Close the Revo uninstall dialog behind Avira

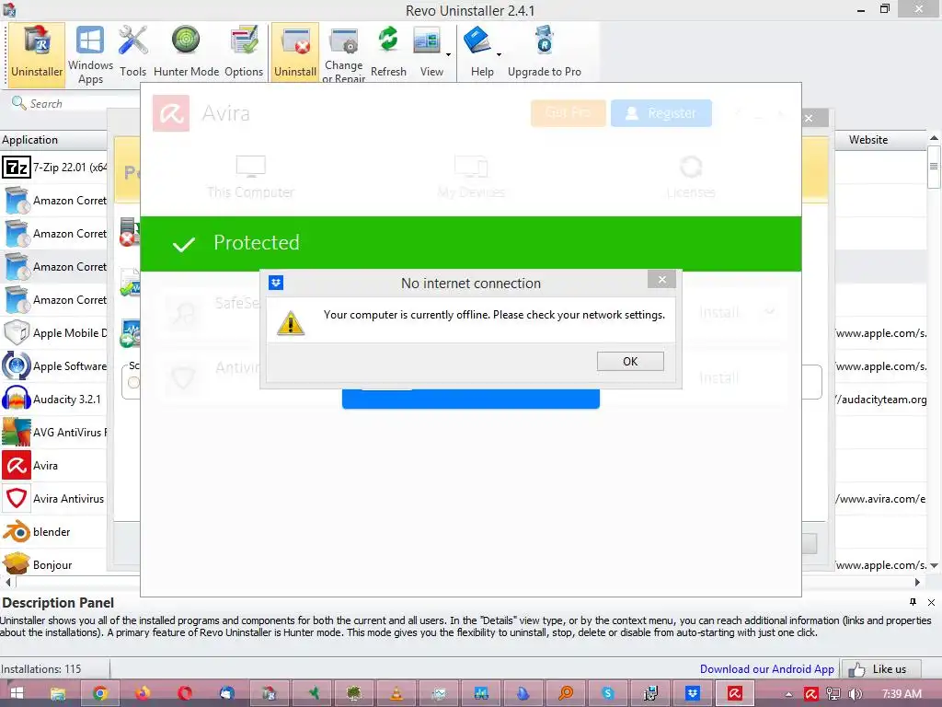[809, 118]
